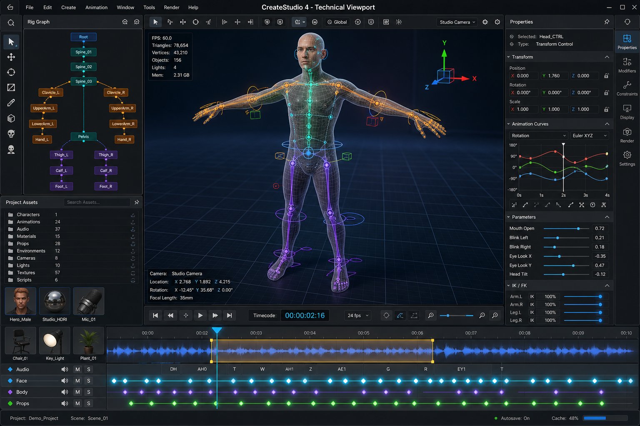Viewport: 640px width, 426px height.
Task: Click the viewport select pointer tool in toolbar
Action: tap(155, 22)
